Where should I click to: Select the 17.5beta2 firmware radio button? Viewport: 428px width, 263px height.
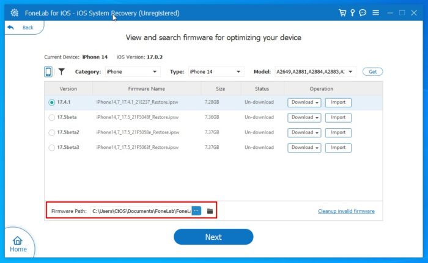point(51,132)
